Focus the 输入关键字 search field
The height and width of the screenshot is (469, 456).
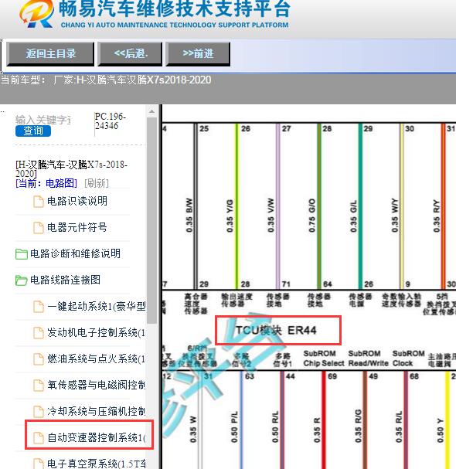click(x=43, y=120)
